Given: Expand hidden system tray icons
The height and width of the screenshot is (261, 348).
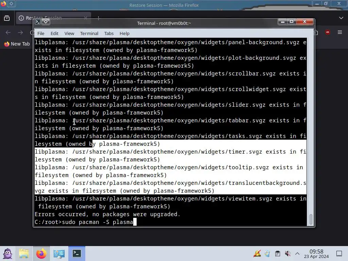Looking at the screenshot, I should (297, 254).
